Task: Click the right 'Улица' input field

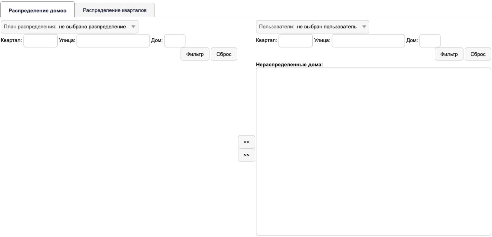Action: click(368, 40)
